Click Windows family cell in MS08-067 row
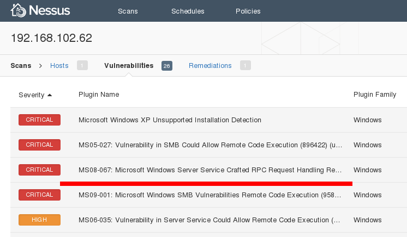 (367, 170)
